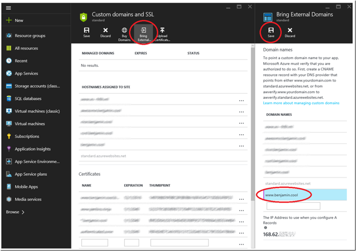Viewport: 356px width, 251px height.
Task: Click the EXPIRES column header
Action: tap(141, 53)
